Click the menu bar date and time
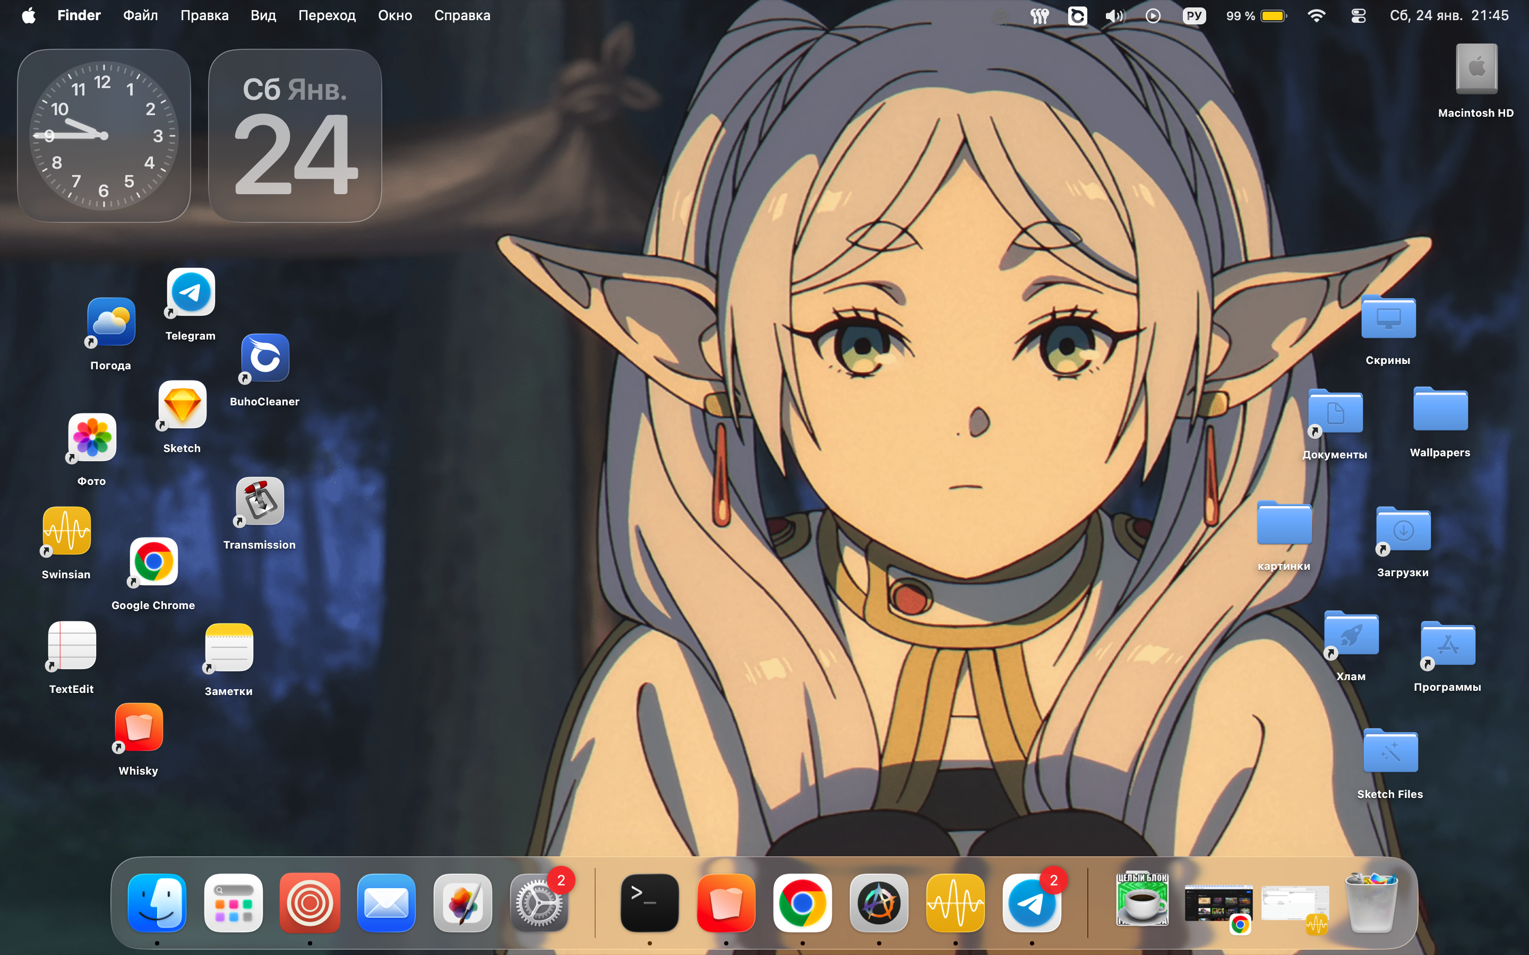Image resolution: width=1529 pixels, height=955 pixels. tap(1449, 16)
